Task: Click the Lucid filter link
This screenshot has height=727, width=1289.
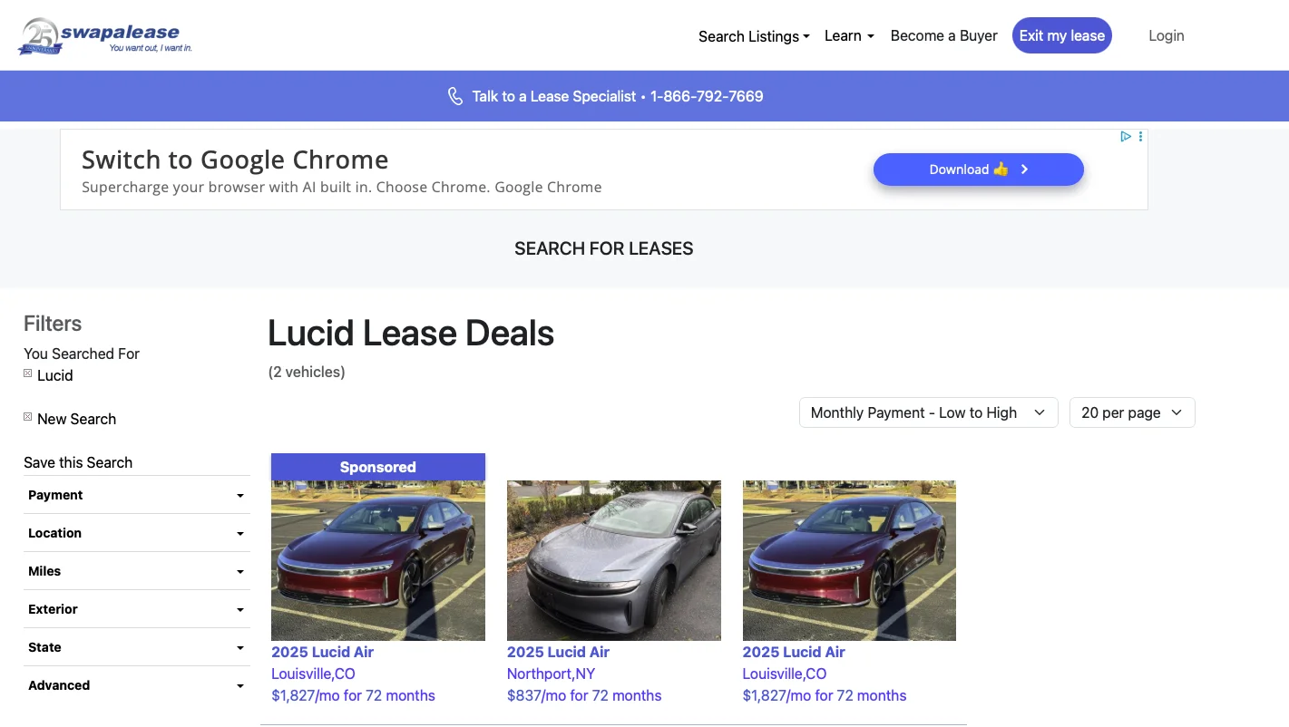Action: coord(54,375)
